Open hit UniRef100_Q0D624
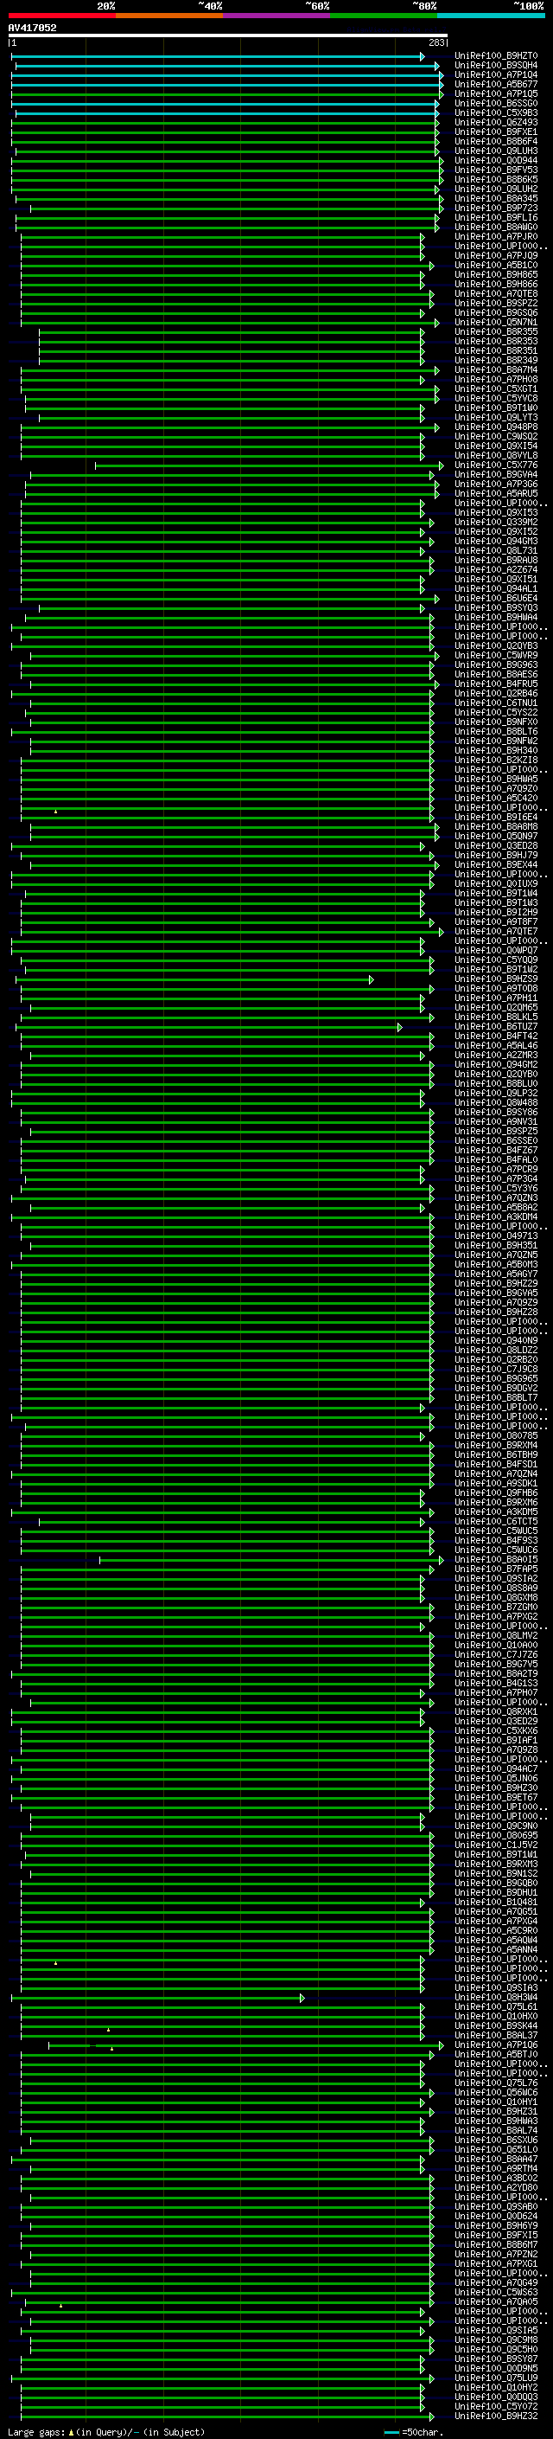This screenshot has width=553, height=2439. tap(495, 2217)
